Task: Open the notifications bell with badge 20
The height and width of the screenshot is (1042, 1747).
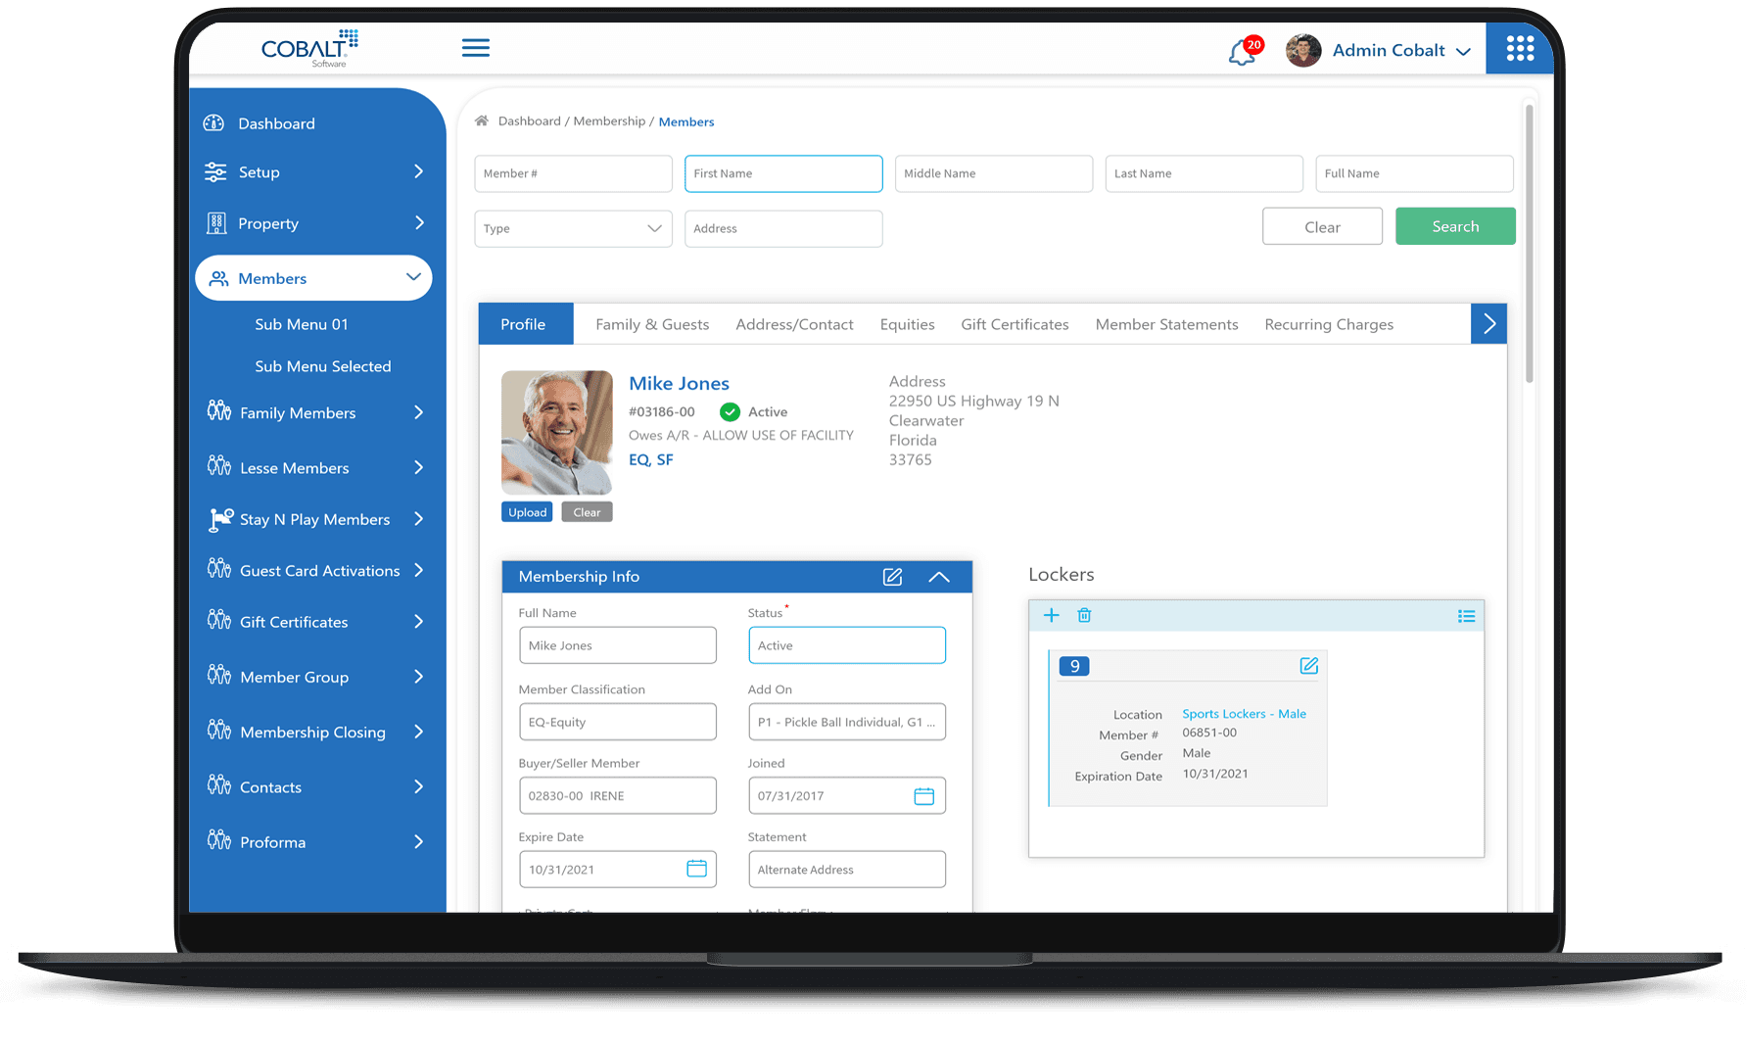Action: click(1245, 51)
